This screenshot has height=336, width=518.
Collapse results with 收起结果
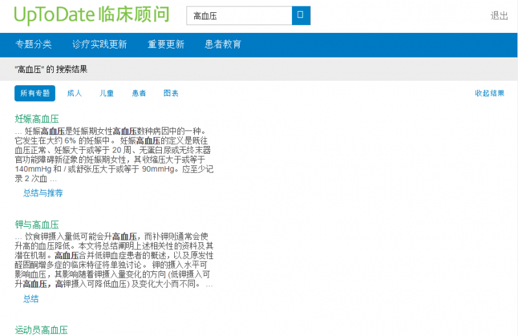pyautogui.click(x=490, y=93)
